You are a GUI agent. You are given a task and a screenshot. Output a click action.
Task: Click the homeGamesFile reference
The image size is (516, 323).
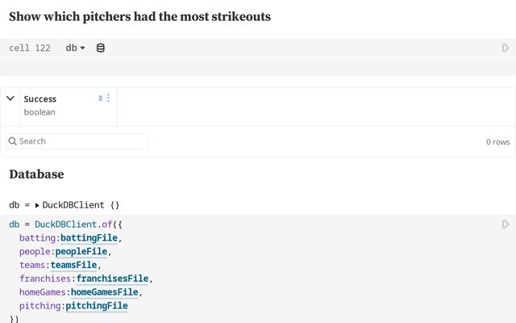106,292
